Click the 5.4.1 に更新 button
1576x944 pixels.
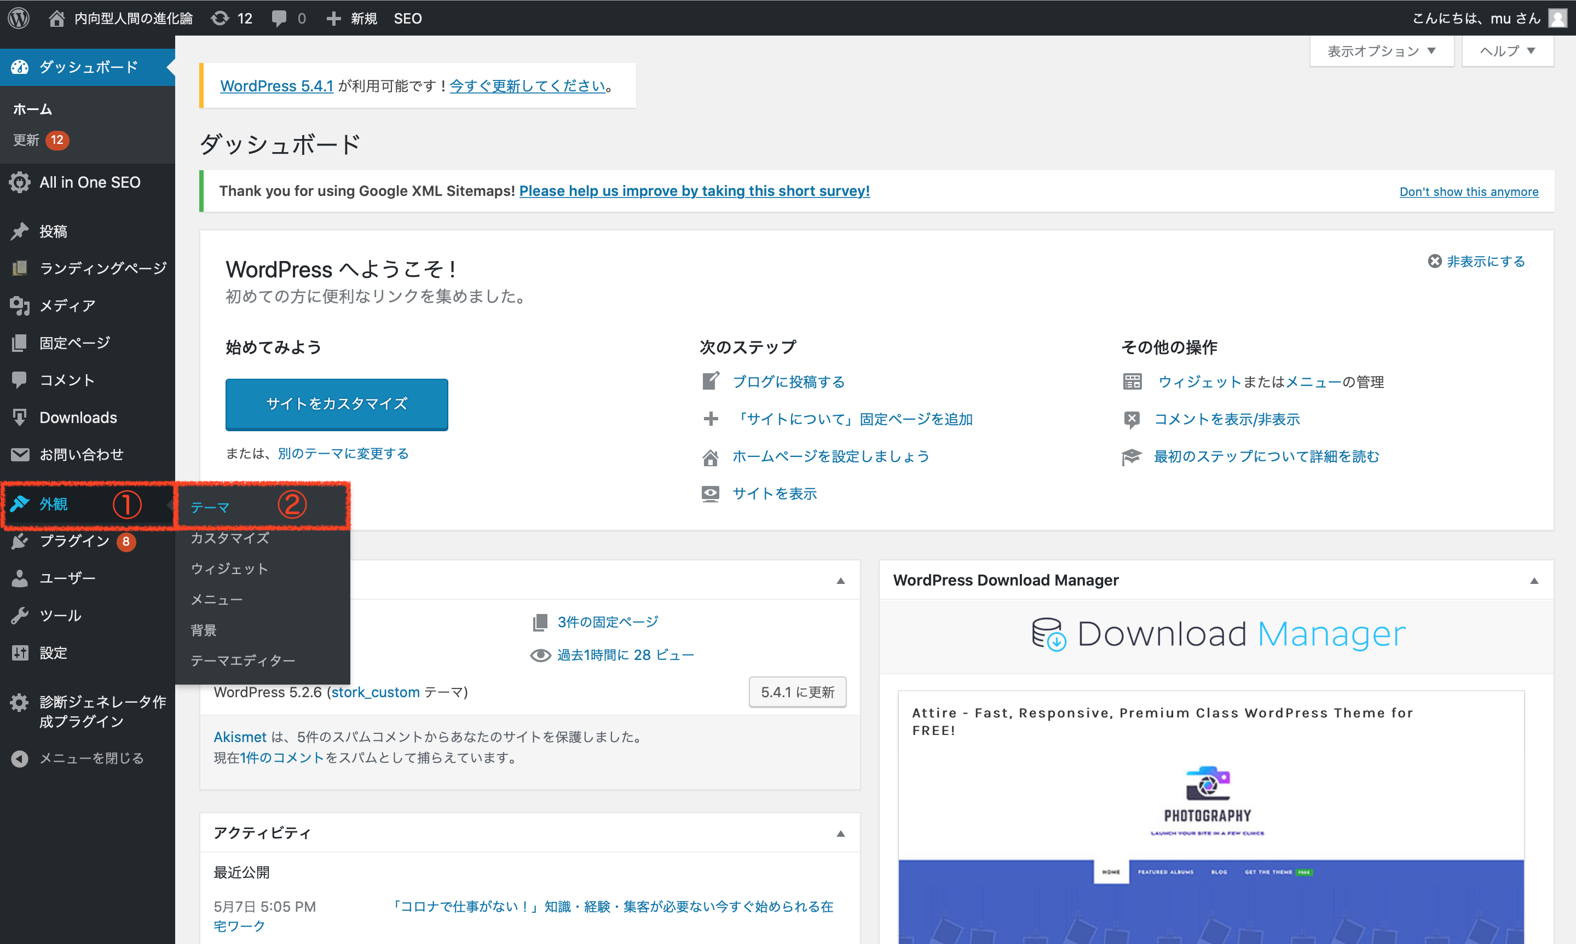(798, 692)
